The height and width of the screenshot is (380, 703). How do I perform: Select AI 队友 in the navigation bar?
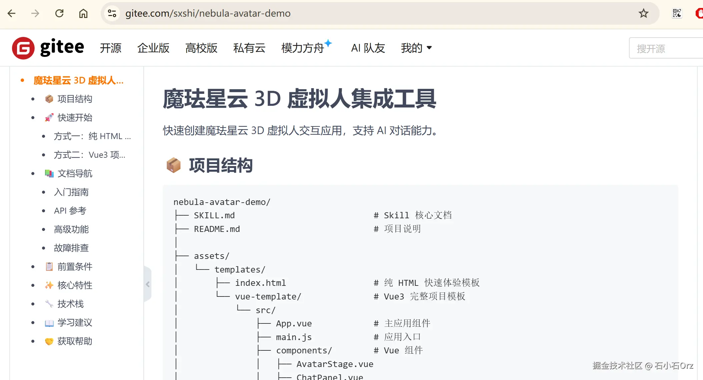pos(368,48)
